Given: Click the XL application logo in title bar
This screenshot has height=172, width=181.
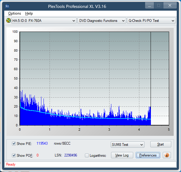Looking at the screenshot, I should click(7, 6).
